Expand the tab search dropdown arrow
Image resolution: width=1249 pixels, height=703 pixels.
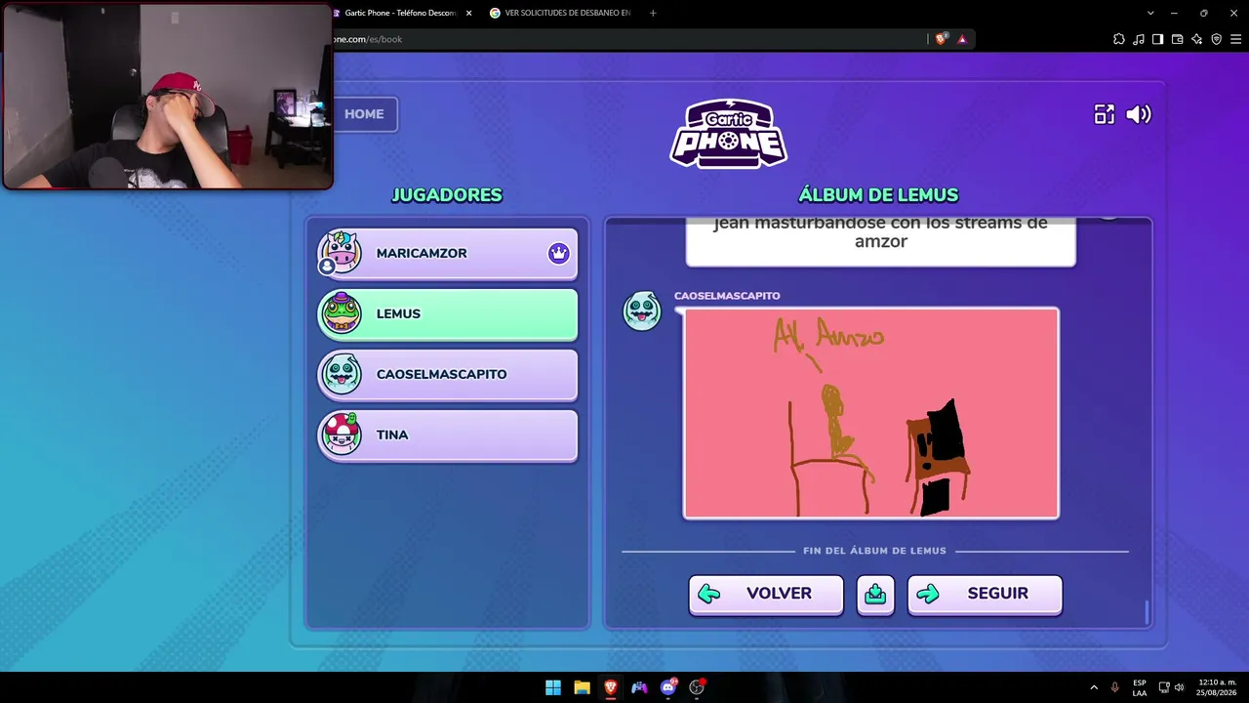tap(1150, 13)
